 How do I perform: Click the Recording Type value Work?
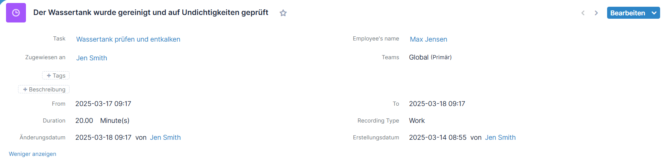pos(417,121)
